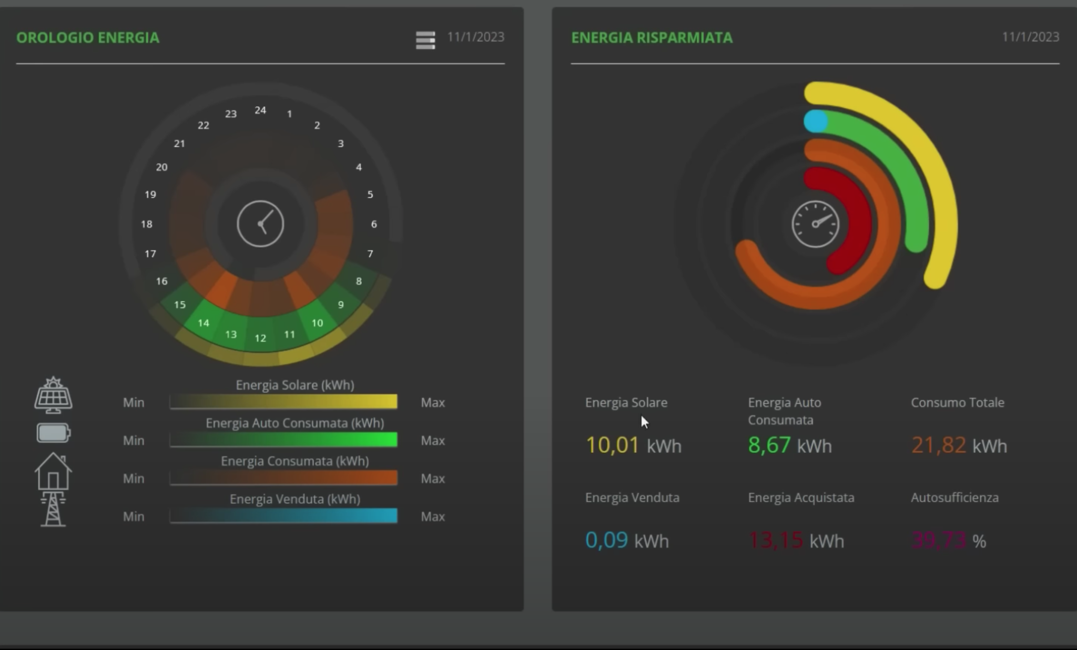Screen dimensions: 1077x650
Task: Click the gauge icon in savings chart
Action: pos(816,224)
